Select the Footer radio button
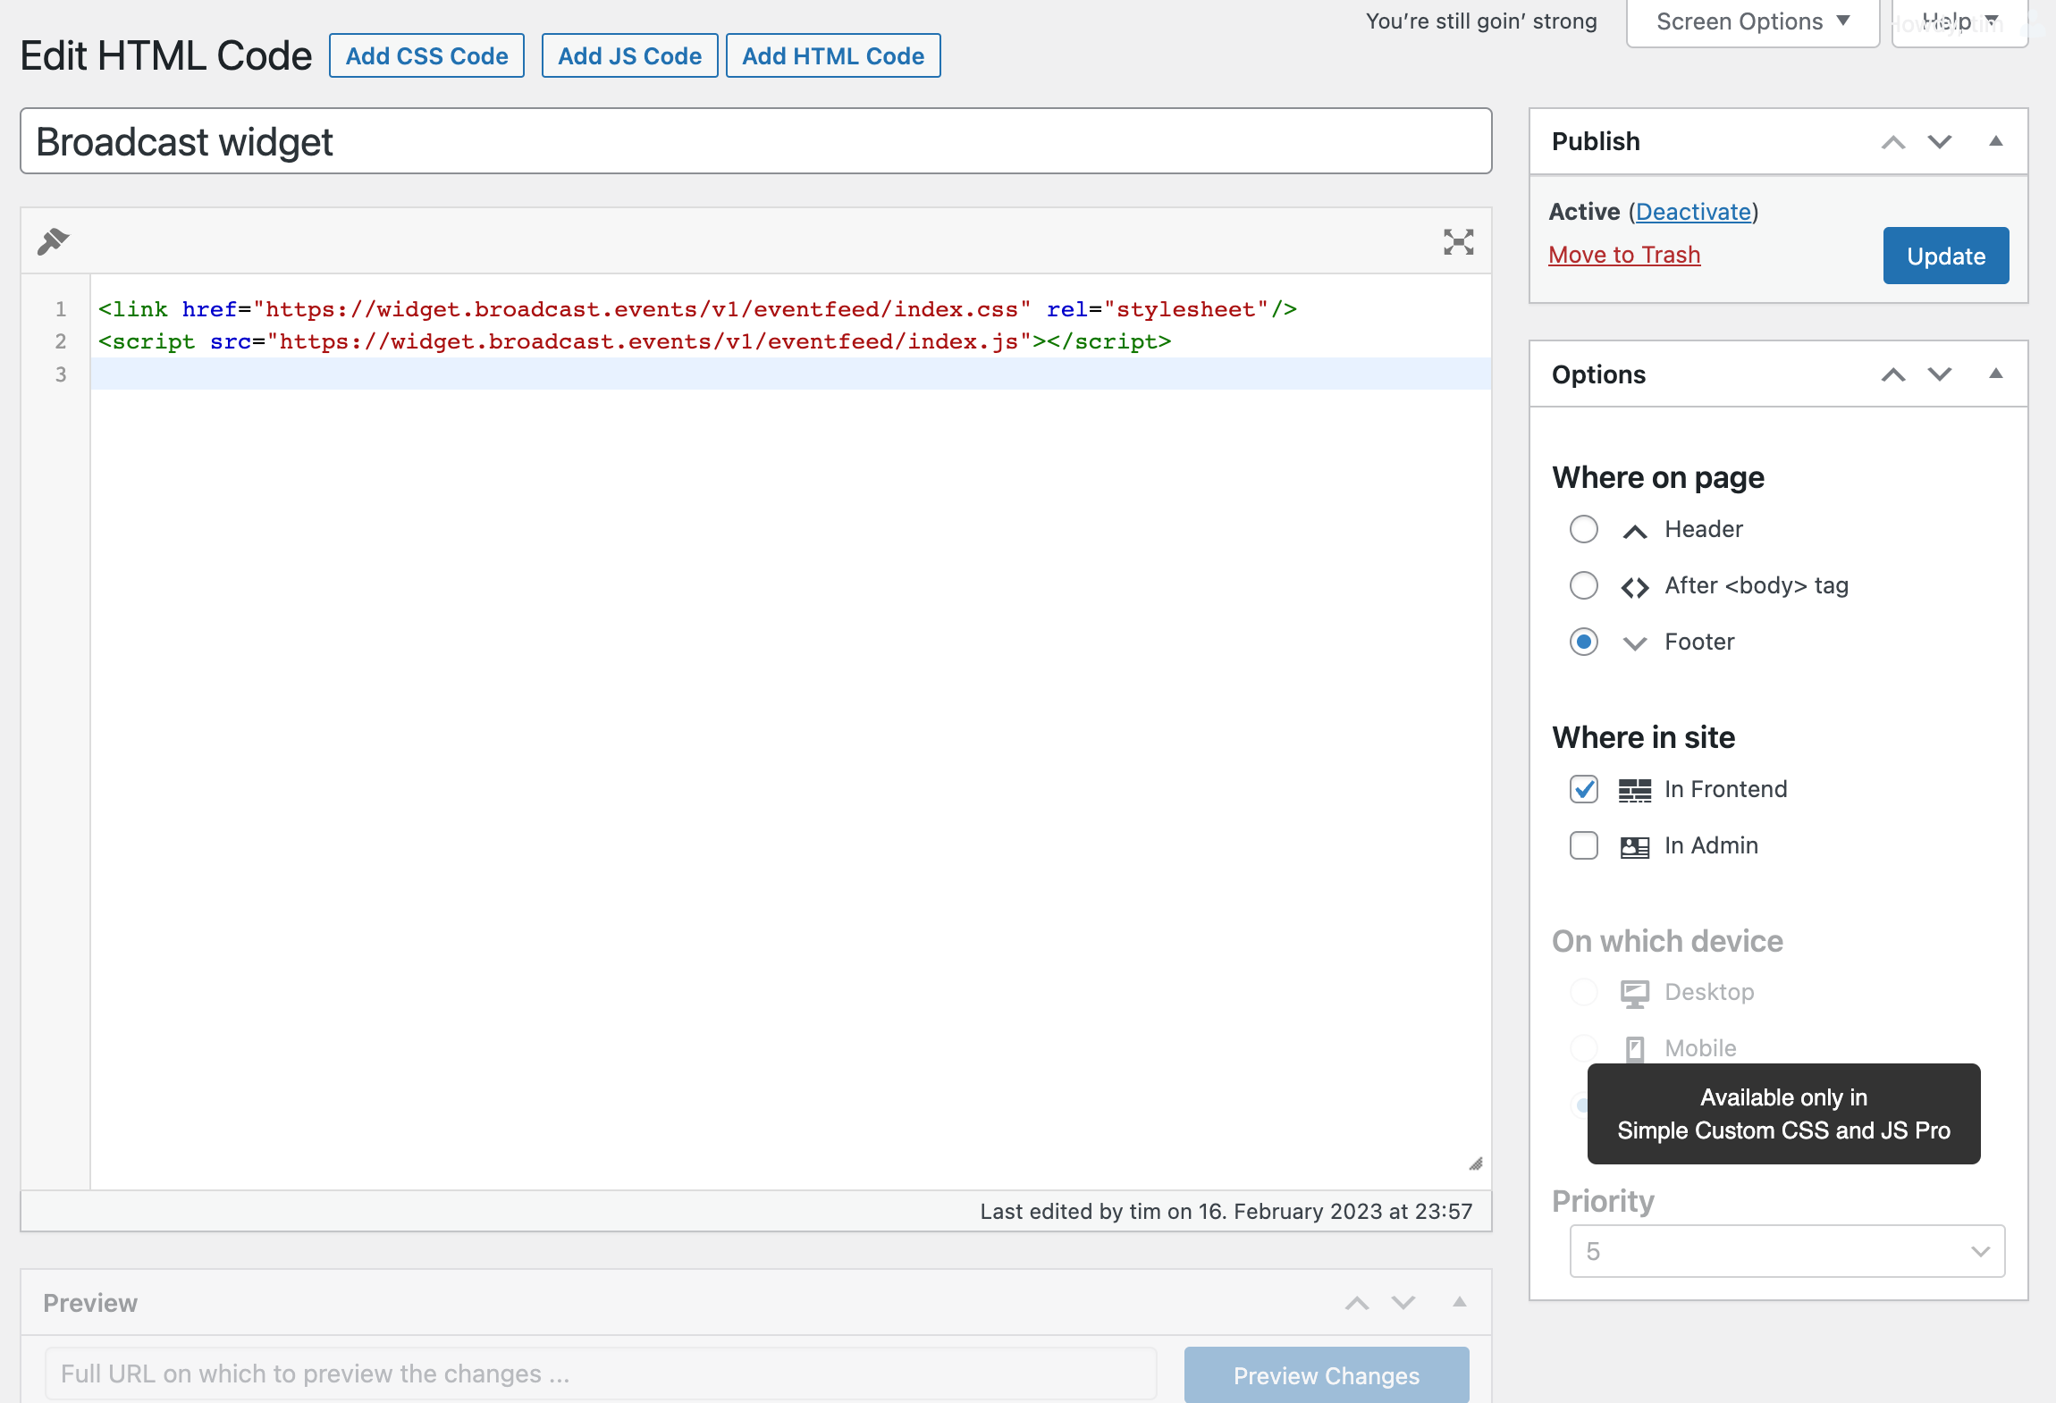This screenshot has height=1403, width=2056. point(1583,642)
